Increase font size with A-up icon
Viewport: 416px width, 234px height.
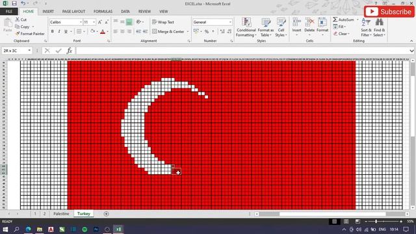[x=100, y=22]
